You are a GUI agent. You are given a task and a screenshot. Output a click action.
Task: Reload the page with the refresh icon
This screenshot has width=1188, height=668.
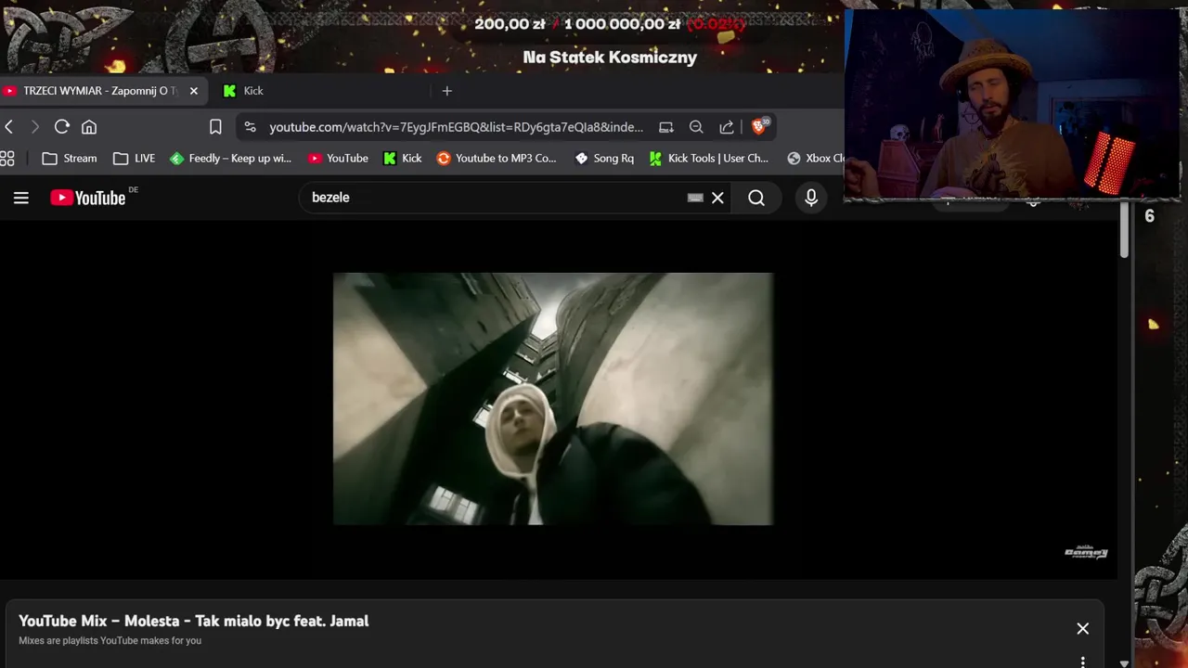pos(62,127)
